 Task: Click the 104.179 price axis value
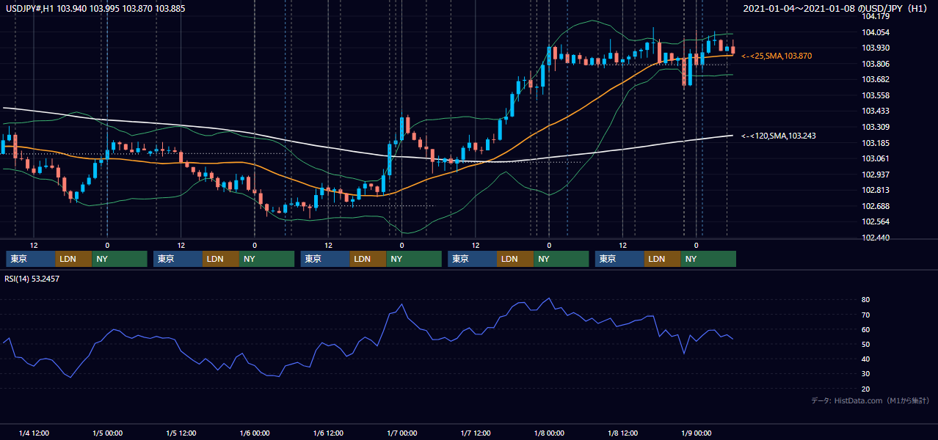(876, 16)
